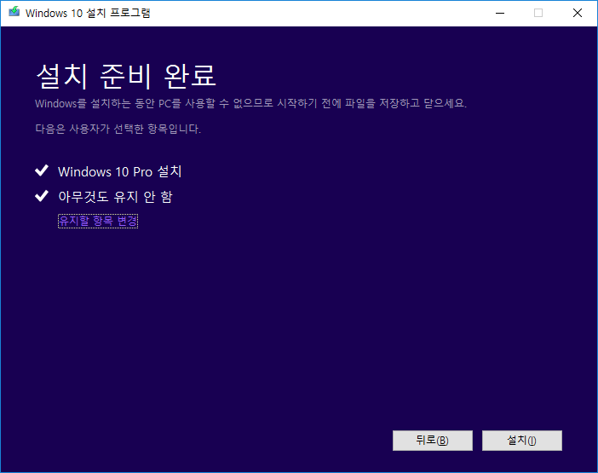Click the window title 'Windows 10 설치 프로그램'
The height and width of the screenshot is (473, 598).
coord(88,13)
